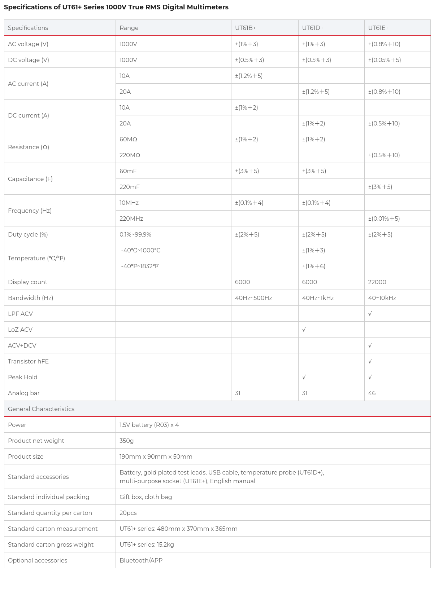Select the UT61E+ column header
Image resolution: width=434 pixels, height=591 pixels.
[x=378, y=28]
